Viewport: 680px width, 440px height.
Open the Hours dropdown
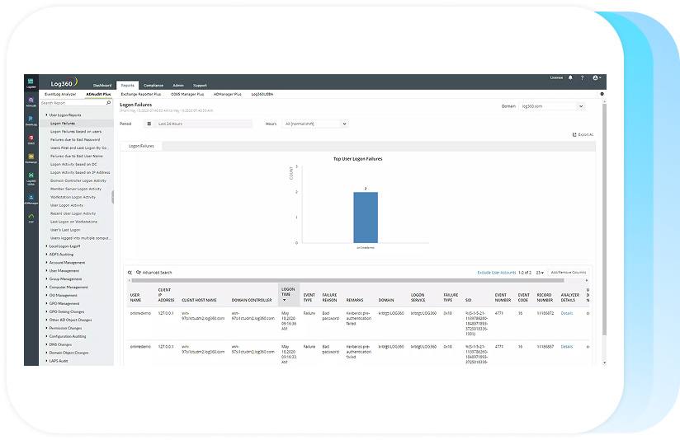pos(315,124)
